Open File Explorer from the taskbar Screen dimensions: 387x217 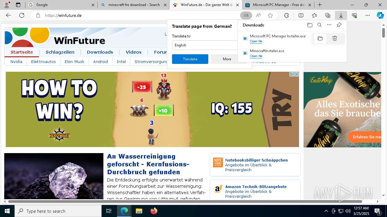click(x=139, y=211)
